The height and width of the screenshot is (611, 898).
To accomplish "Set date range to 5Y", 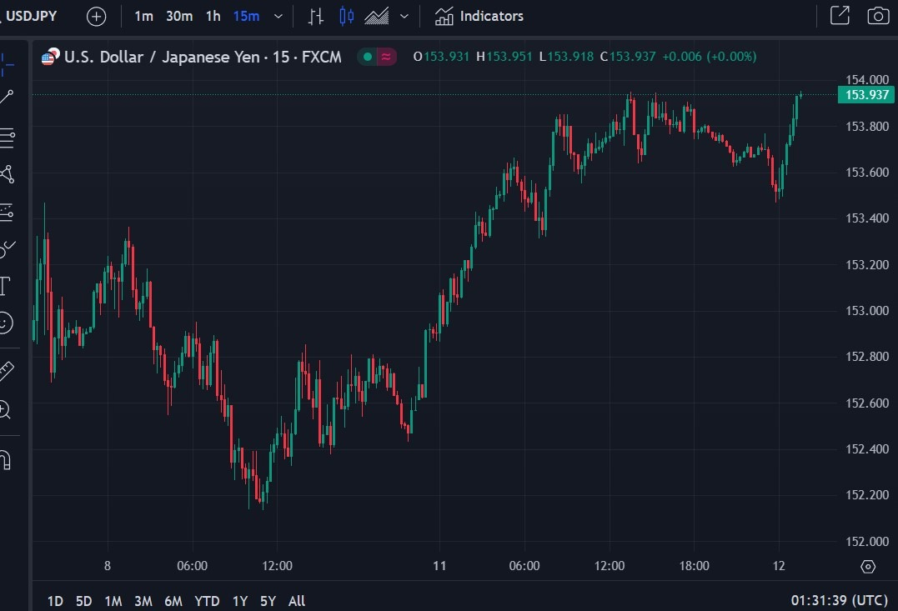I will pyautogui.click(x=268, y=601).
